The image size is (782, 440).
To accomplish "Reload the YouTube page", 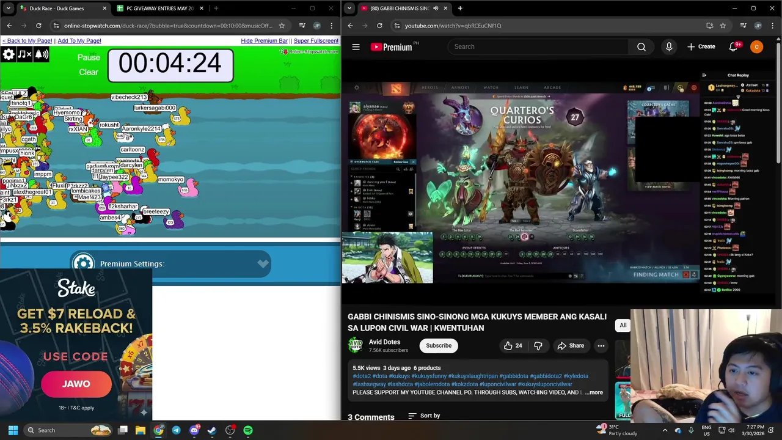I will point(379,26).
